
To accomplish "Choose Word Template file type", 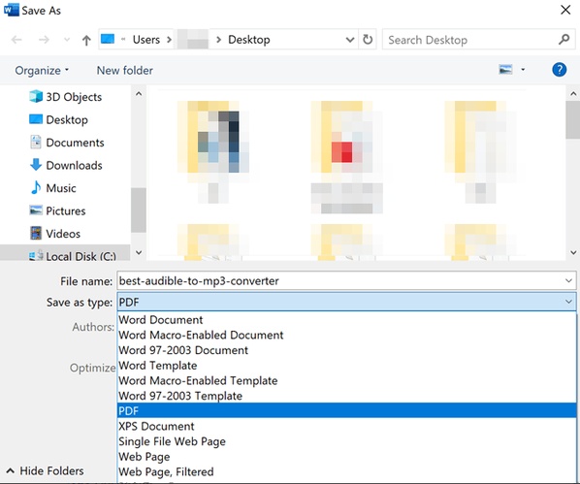I will [347, 366].
